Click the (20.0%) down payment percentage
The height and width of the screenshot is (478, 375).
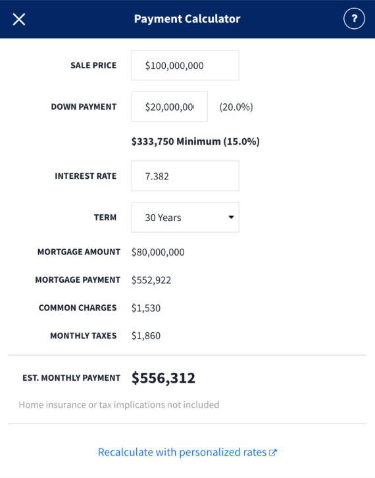coord(236,107)
